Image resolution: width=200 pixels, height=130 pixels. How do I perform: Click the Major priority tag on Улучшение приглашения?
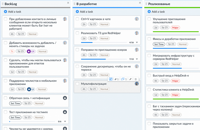175,28
